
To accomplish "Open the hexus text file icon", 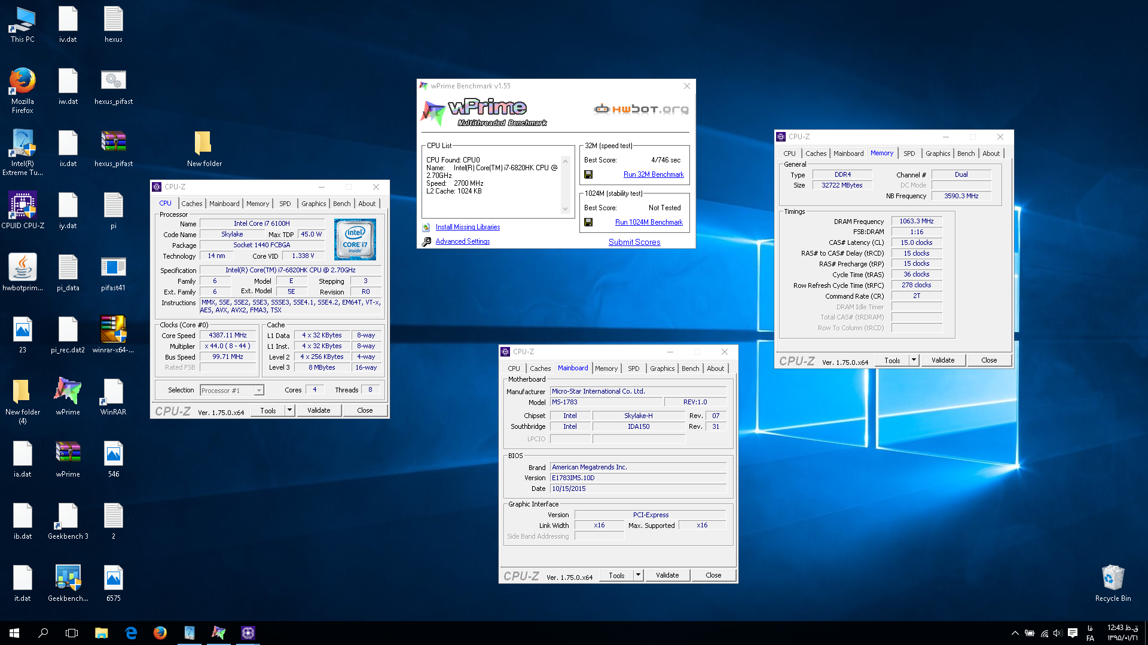I will [x=114, y=24].
